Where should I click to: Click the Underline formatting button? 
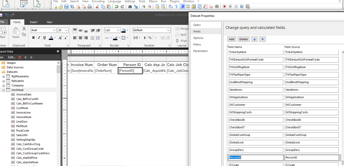pos(44,38)
